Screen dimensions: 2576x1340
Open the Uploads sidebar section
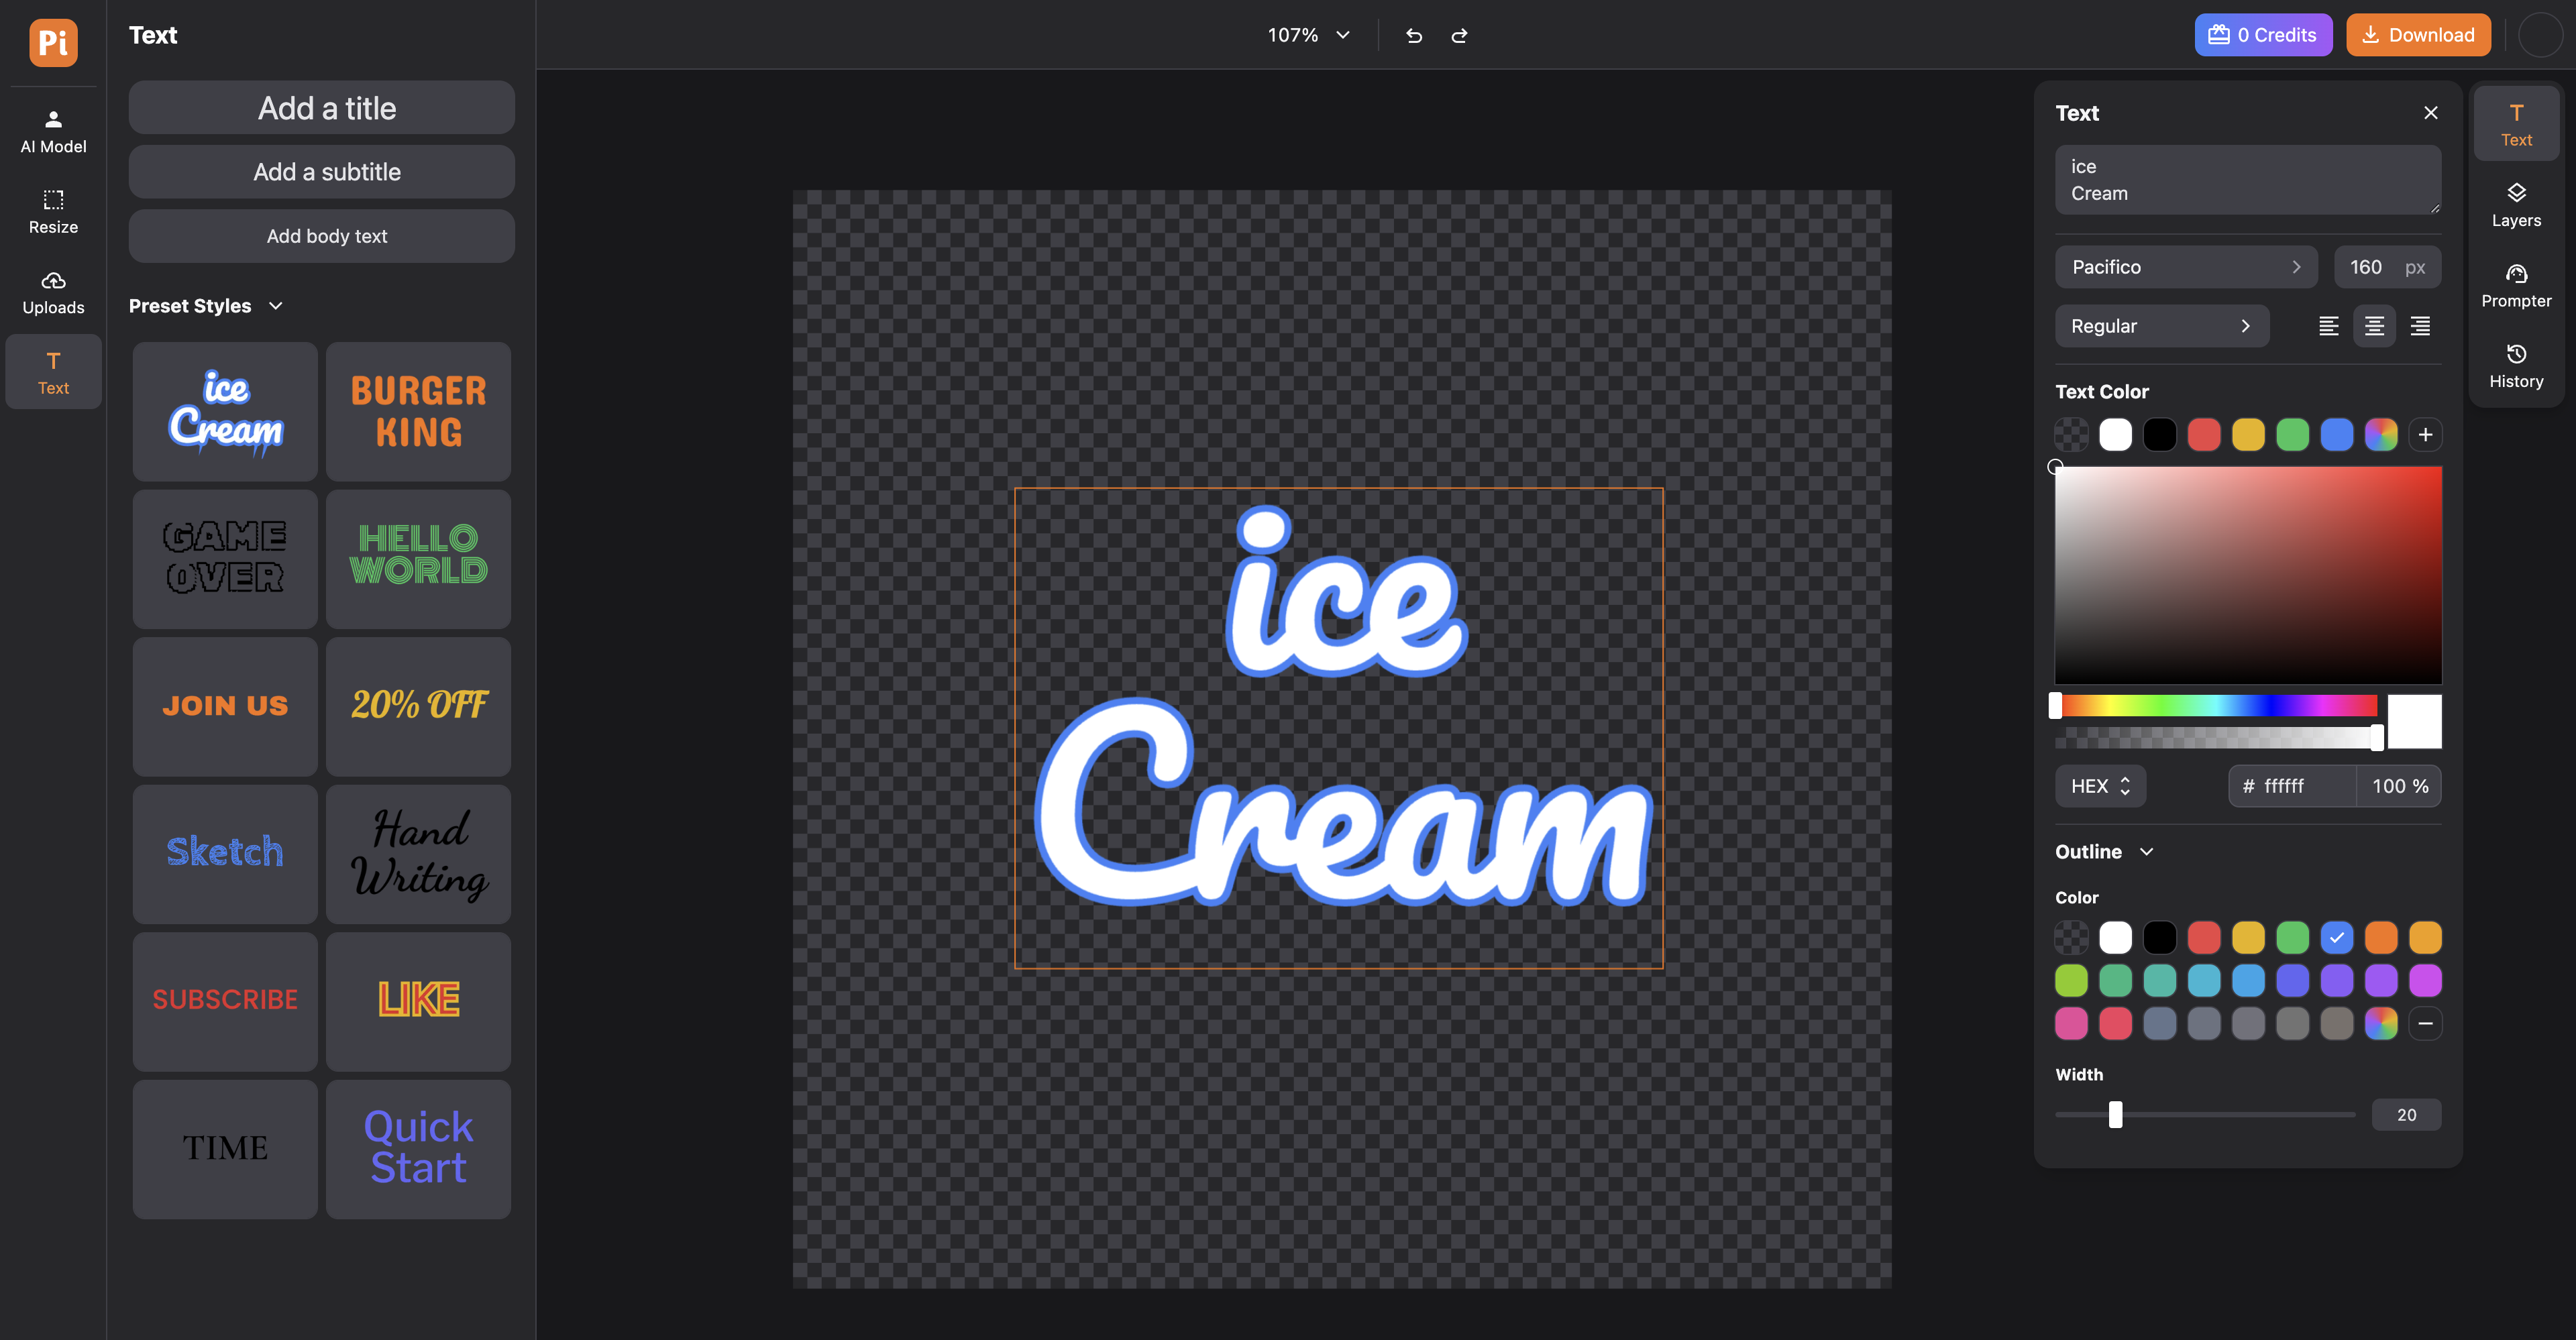(53, 292)
